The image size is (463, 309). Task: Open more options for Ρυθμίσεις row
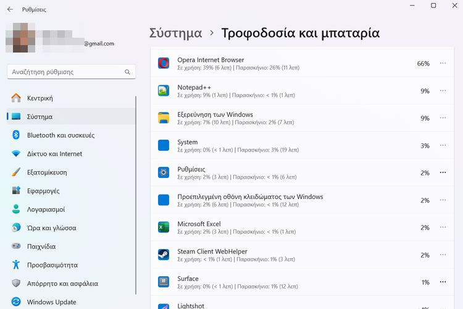[x=443, y=172]
